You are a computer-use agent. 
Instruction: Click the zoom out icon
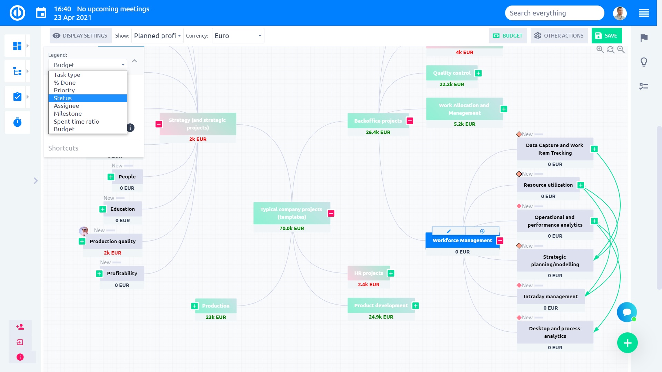[621, 50]
